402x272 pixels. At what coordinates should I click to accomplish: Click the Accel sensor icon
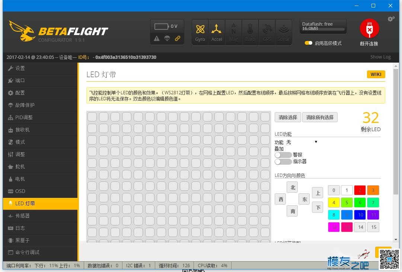coord(217,32)
